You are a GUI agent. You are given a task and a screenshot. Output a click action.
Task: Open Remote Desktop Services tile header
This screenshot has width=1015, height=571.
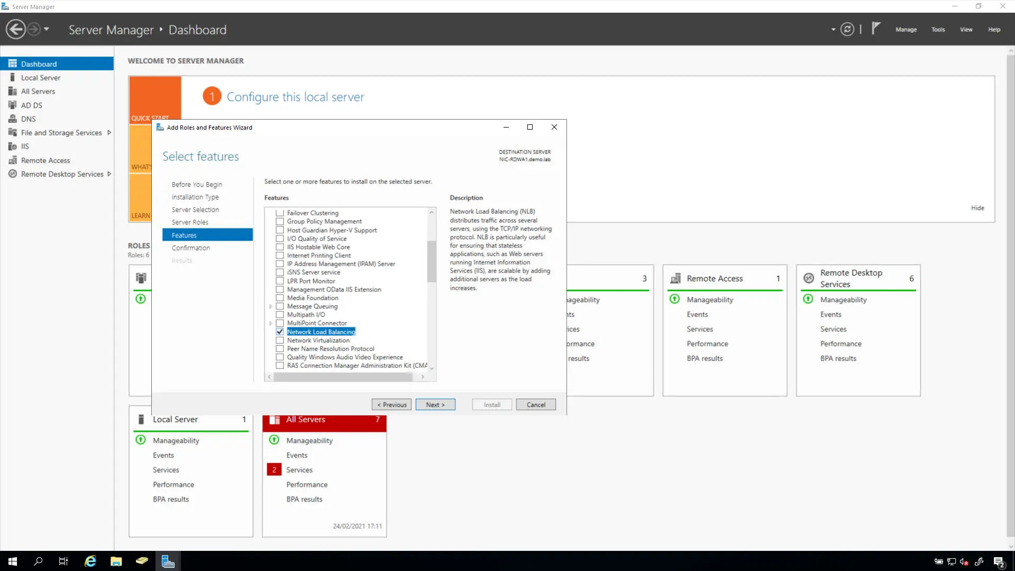(858, 278)
